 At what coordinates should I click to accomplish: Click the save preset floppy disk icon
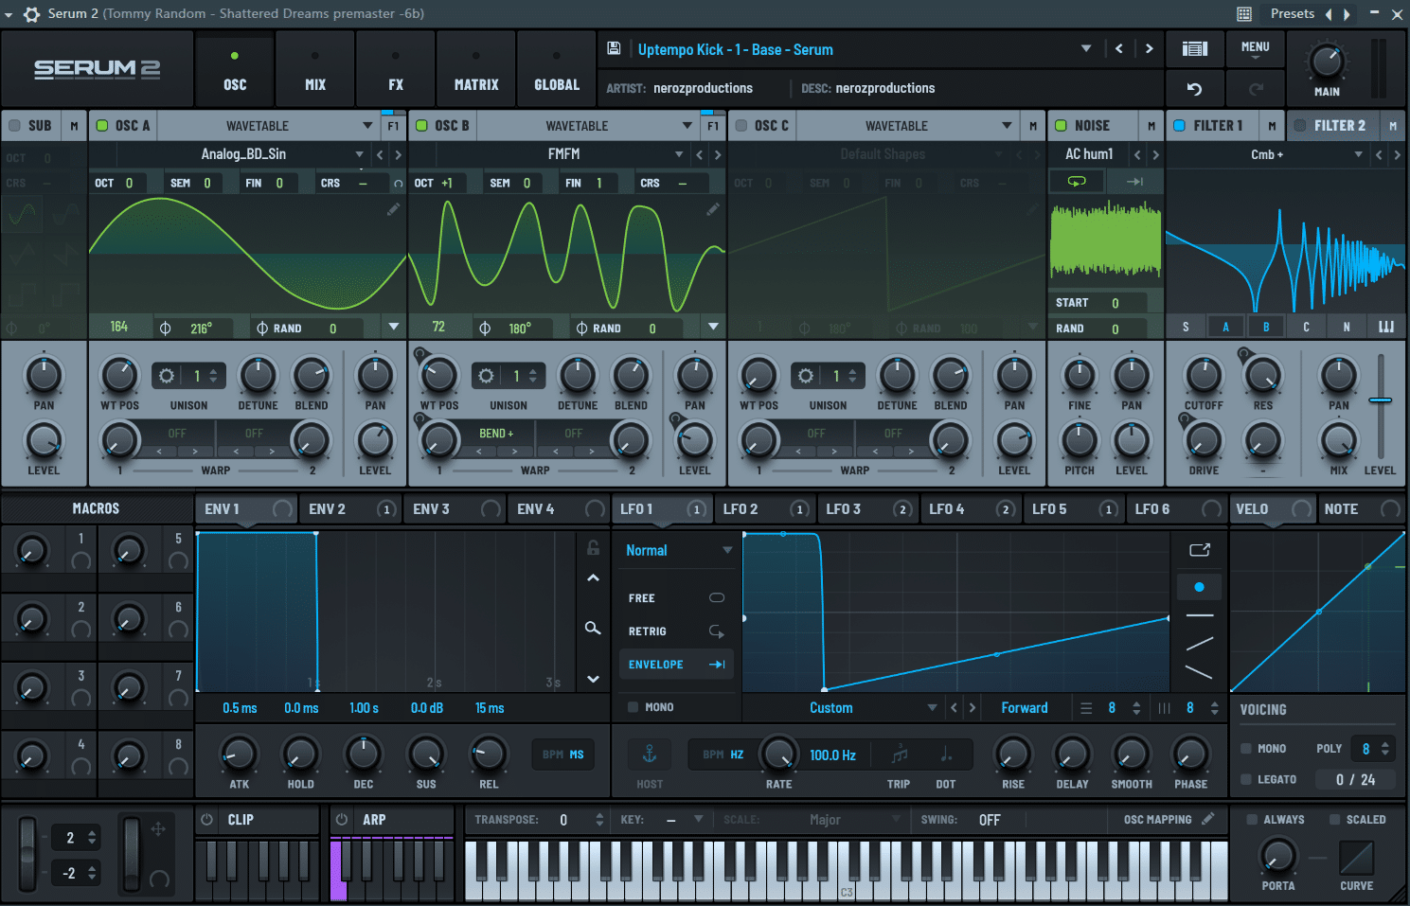[x=614, y=48]
